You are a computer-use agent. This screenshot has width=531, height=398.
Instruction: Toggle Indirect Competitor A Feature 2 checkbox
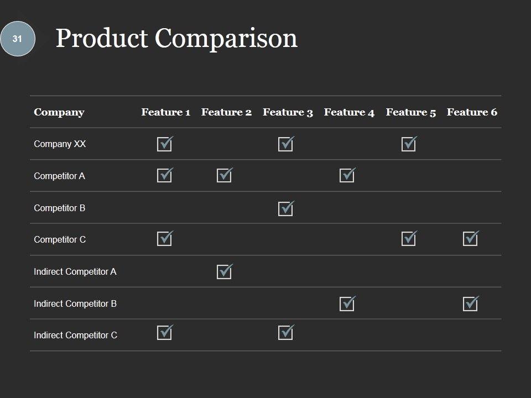(x=224, y=271)
